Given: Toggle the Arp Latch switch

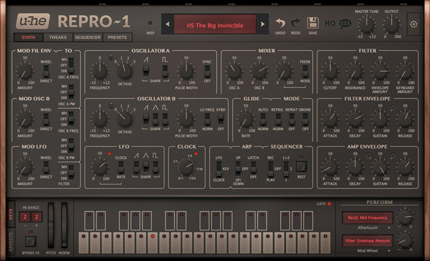Looking at the screenshot, I should 253,169.
